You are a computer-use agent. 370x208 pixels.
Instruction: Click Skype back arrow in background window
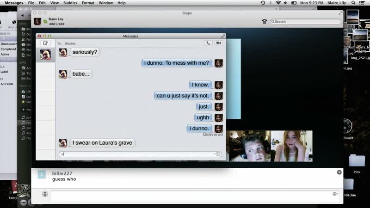pos(22,15)
